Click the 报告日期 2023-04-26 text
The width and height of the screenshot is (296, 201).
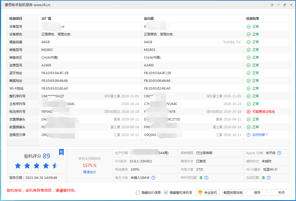(33, 178)
